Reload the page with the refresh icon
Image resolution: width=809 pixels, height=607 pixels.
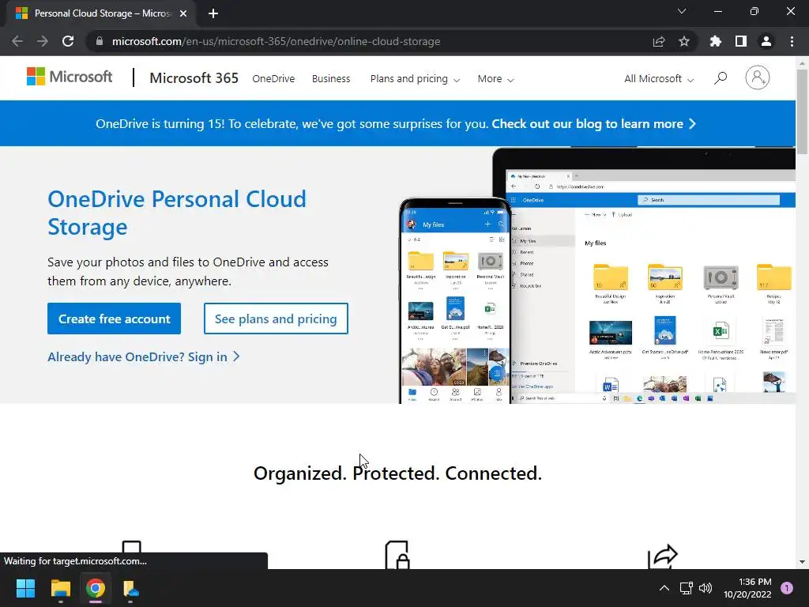[x=68, y=41]
